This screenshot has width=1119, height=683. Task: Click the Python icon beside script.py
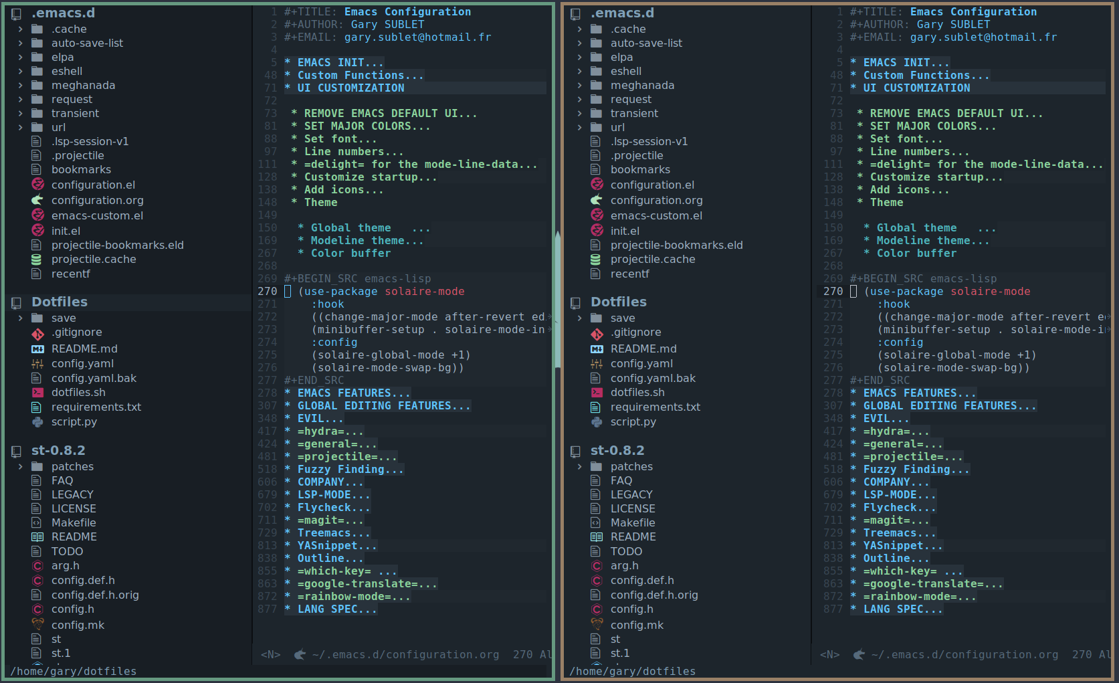[x=38, y=422]
